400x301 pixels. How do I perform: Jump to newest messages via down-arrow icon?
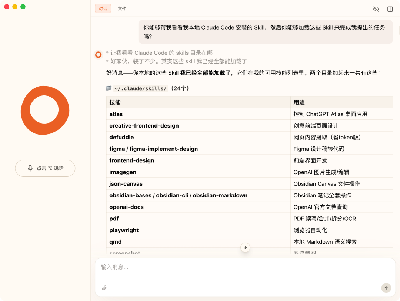pyautogui.click(x=245, y=247)
